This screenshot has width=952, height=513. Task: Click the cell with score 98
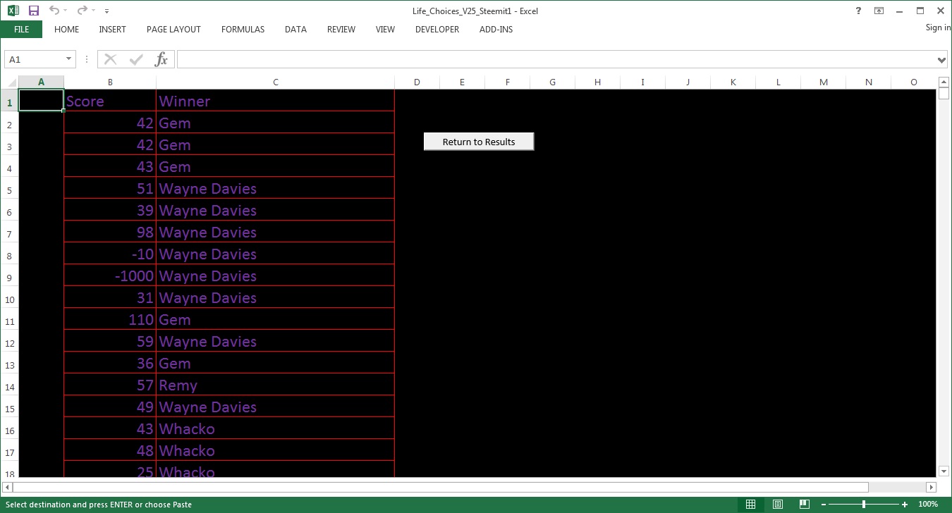click(110, 232)
